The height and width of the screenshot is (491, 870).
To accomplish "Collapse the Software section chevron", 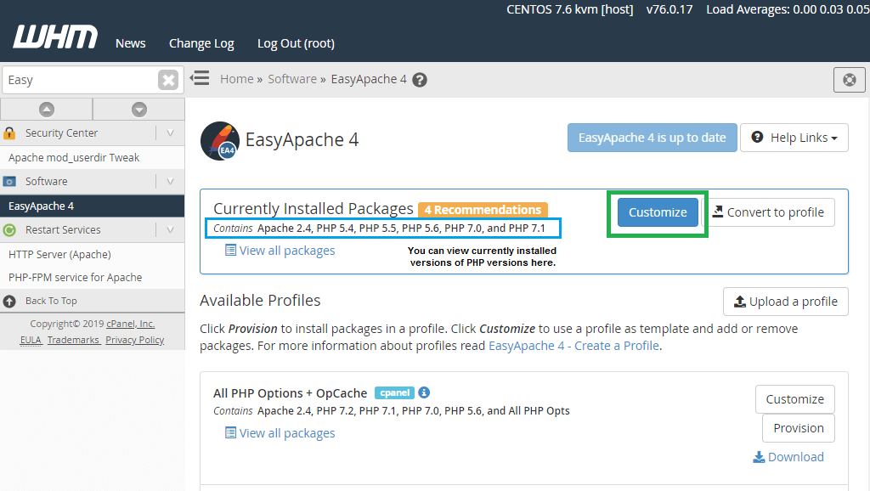I will [x=170, y=182].
